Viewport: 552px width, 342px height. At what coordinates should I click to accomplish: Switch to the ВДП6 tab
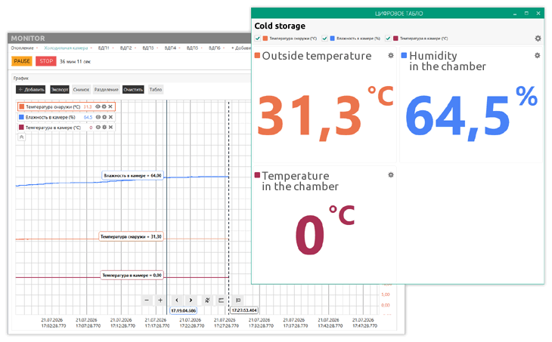pos(215,48)
